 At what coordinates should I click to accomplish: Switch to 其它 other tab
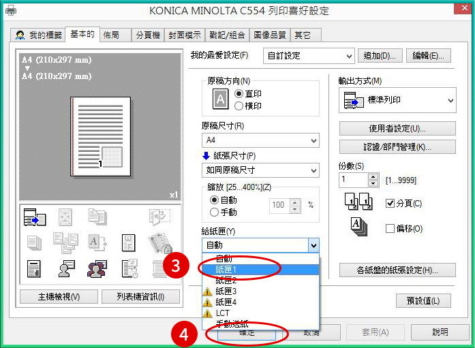tap(306, 35)
